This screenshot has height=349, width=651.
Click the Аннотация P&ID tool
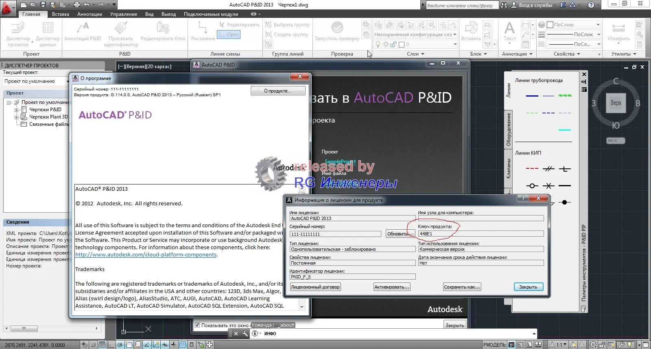83,32
